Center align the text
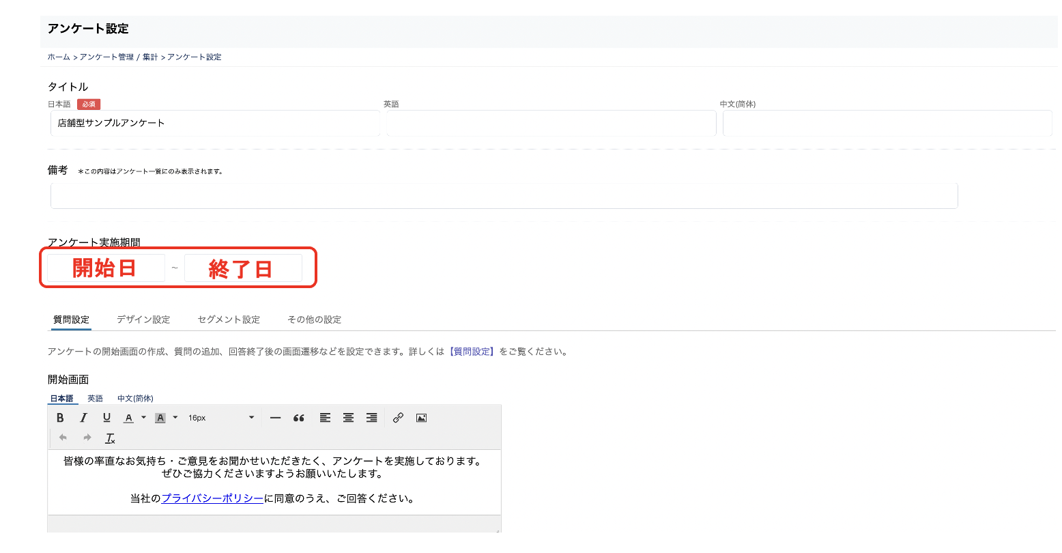This screenshot has width=1062, height=553. coord(348,417)
